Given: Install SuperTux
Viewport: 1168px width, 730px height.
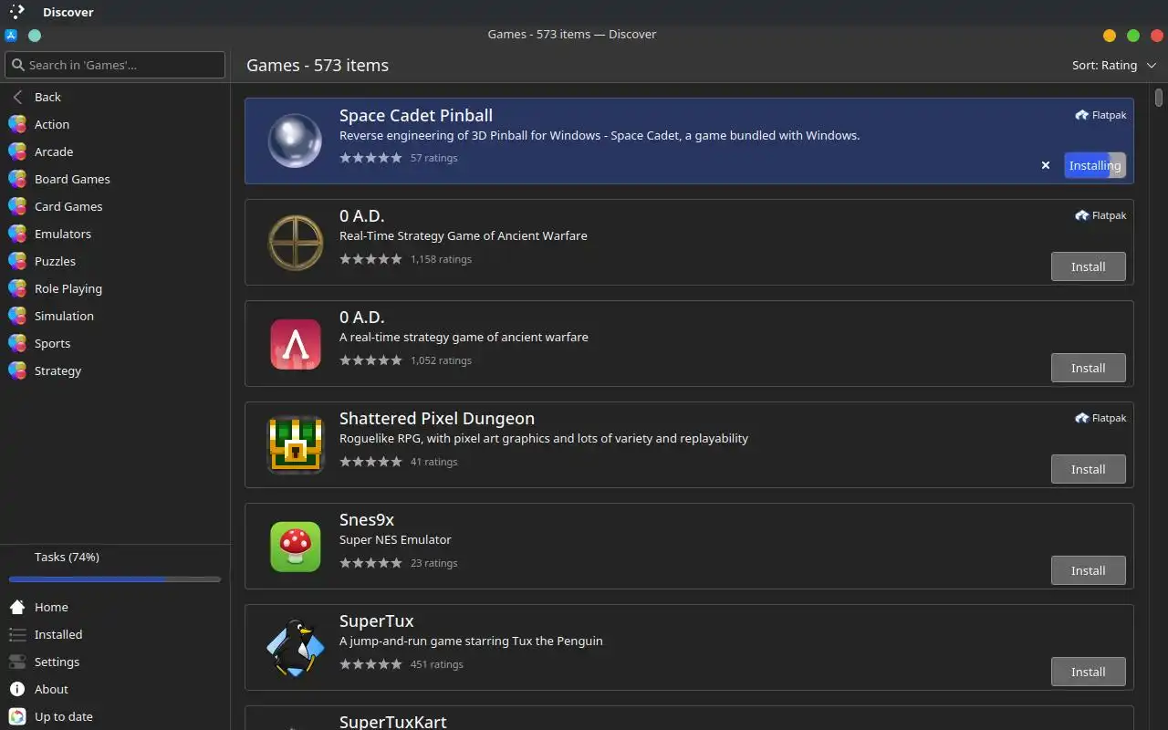Looking at the screenshot, I should (1088, 672).
